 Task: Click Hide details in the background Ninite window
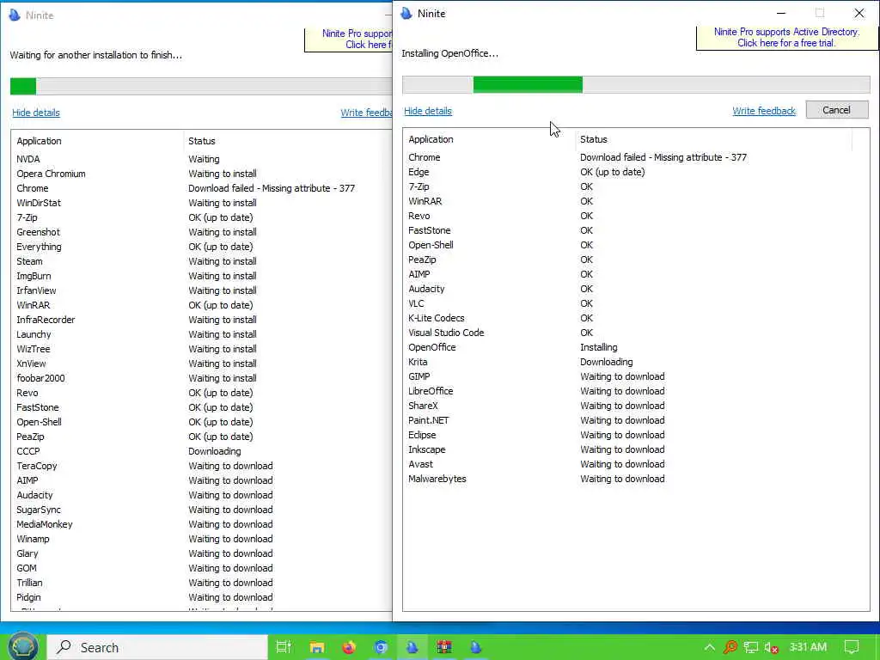[x=36, y=113]
